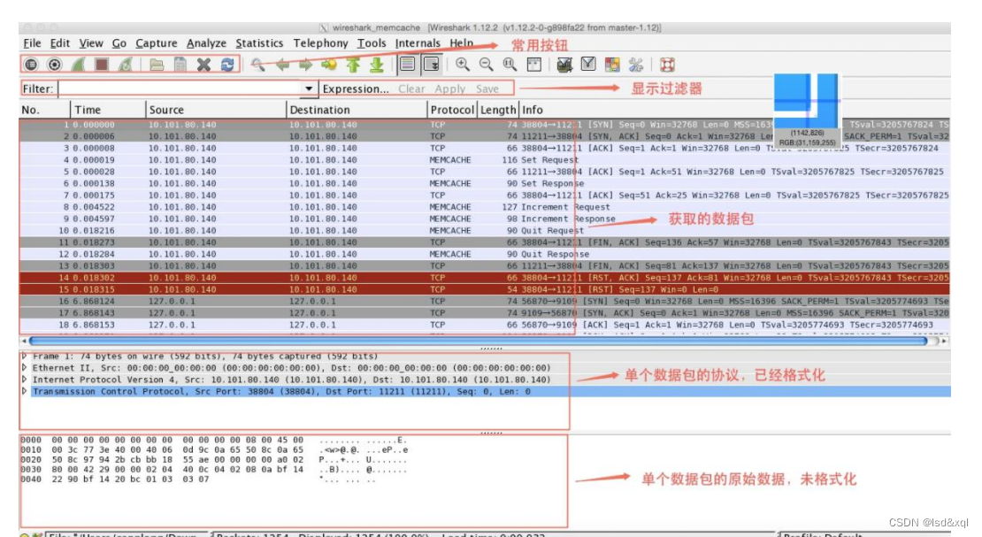The image size is (982, 537).
Task: Jump to the last packet
Action: tap(376, 65)
